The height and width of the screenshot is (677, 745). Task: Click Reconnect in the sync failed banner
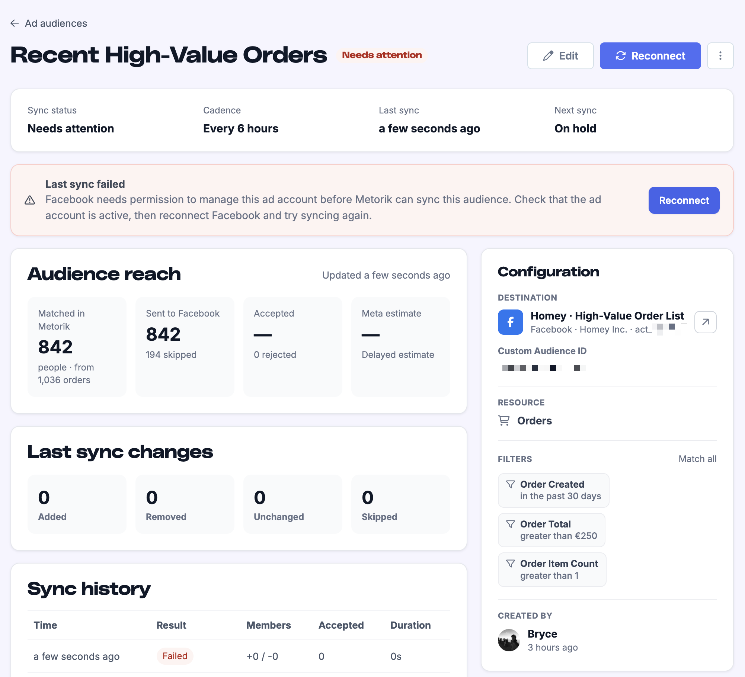pos(684,200)
